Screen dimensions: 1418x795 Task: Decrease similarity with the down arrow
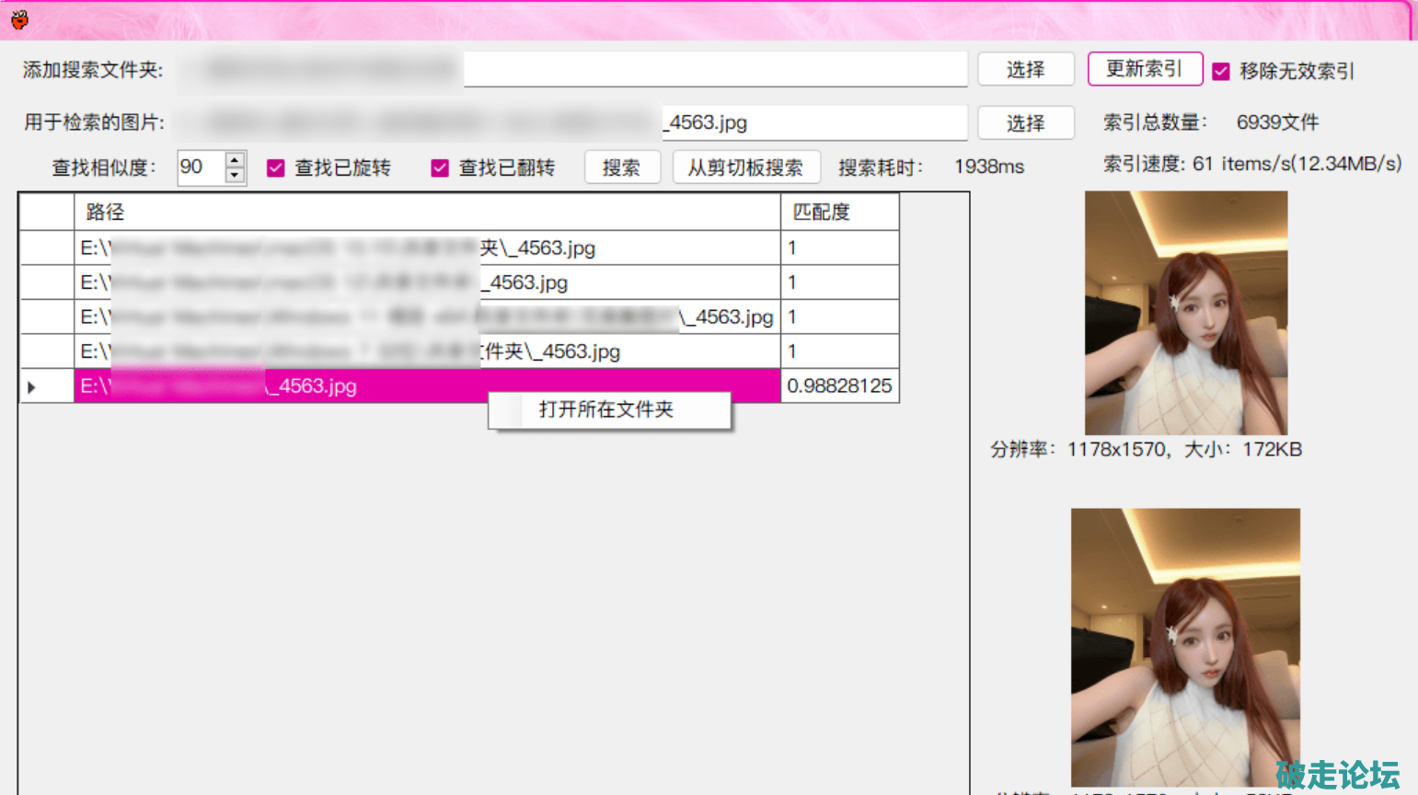click(236, 175)
